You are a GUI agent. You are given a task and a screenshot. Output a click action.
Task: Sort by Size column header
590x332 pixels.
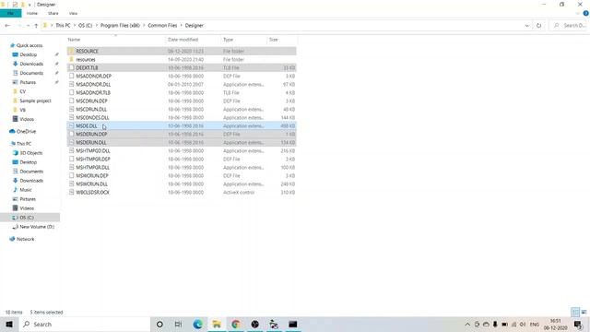(x=282, y=40)
